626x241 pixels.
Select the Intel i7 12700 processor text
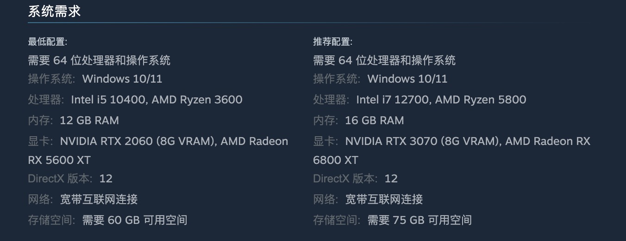pos(393,100)
